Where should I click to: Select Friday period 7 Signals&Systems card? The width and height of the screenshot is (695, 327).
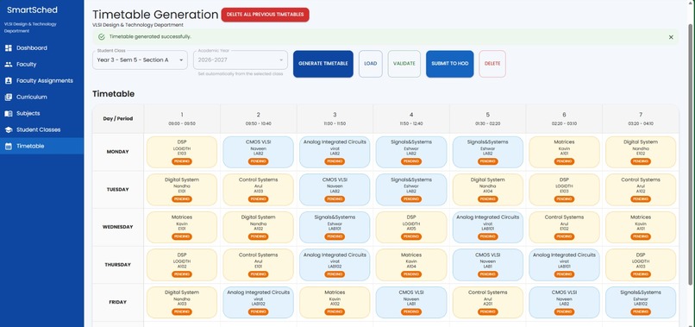pyautogui.click(x=641, y=303)
